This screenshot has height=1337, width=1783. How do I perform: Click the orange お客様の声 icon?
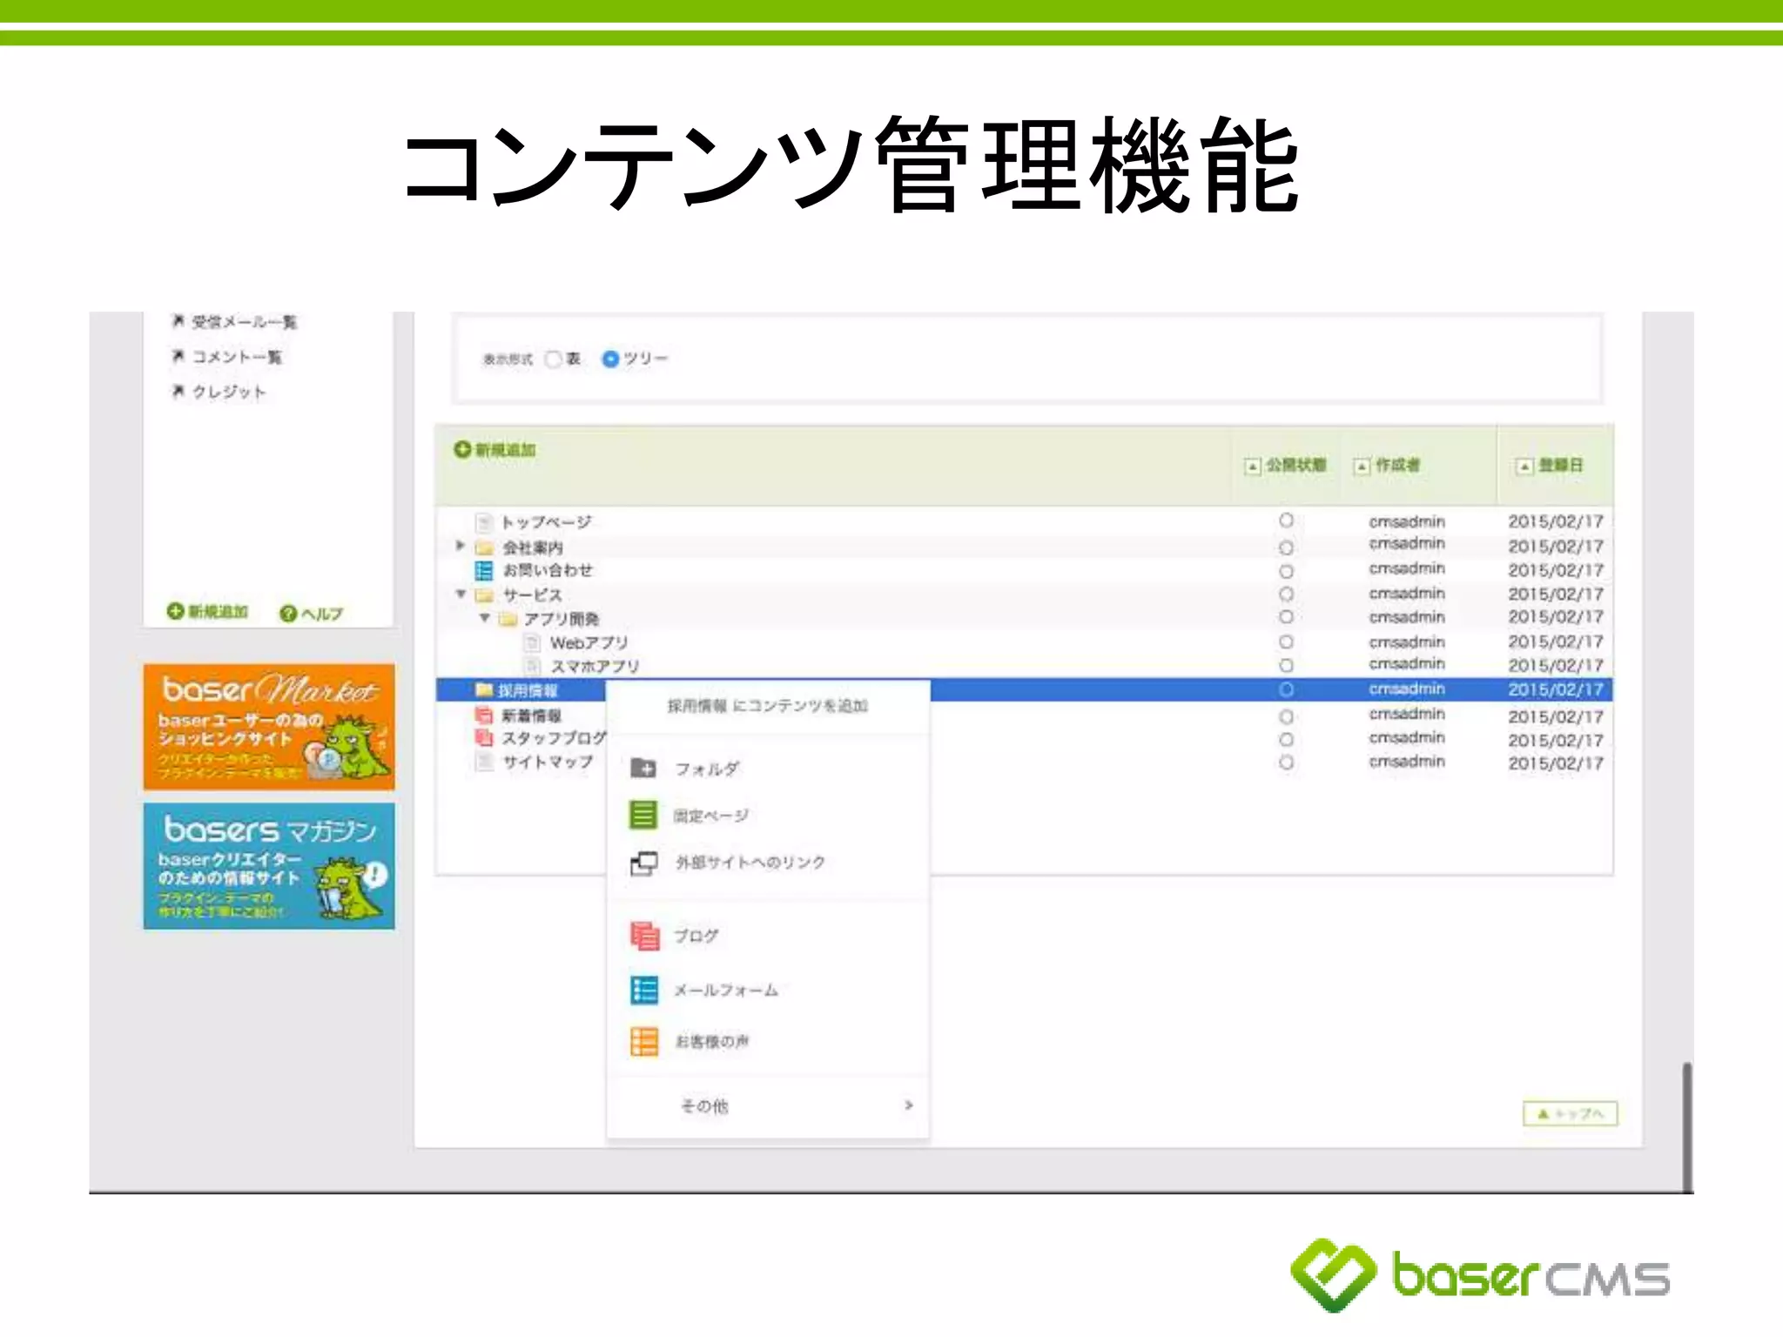point(644,1041)
